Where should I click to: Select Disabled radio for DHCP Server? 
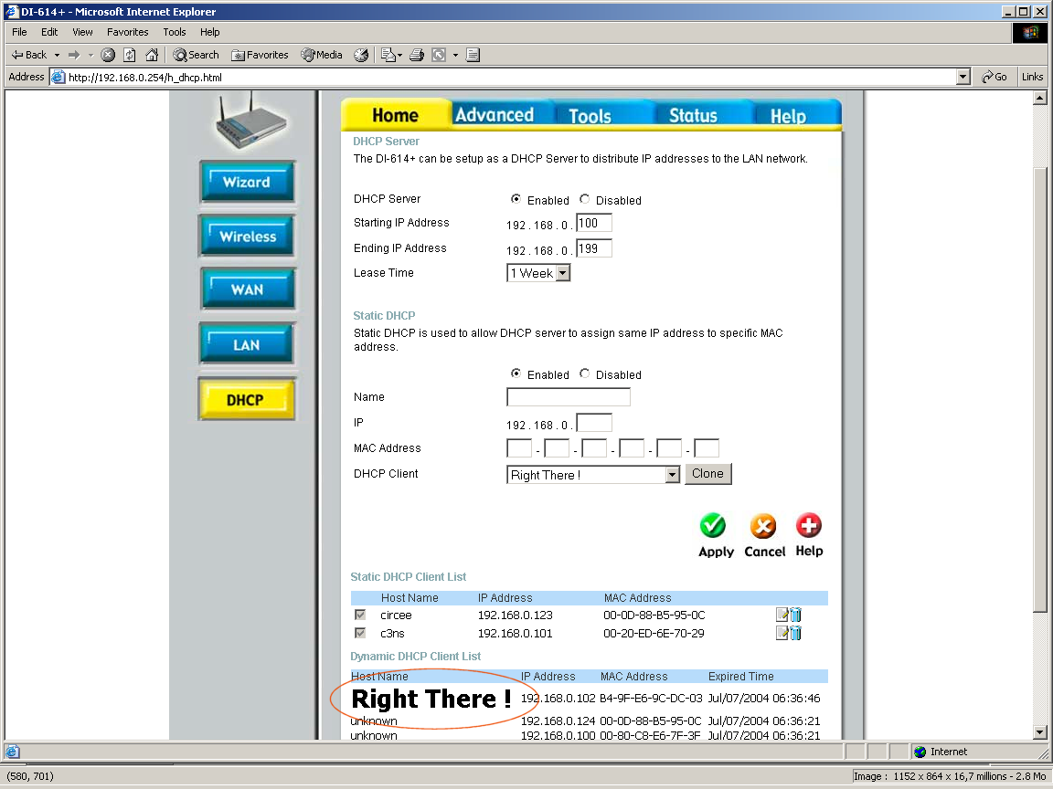(585, 199)
